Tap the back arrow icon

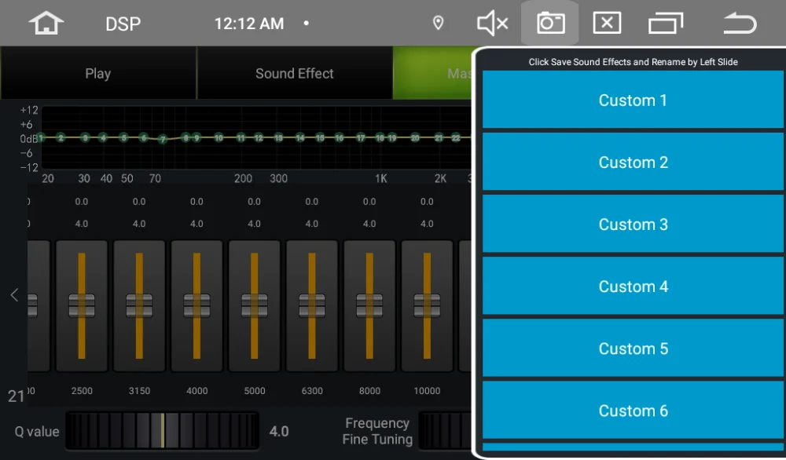740,23
